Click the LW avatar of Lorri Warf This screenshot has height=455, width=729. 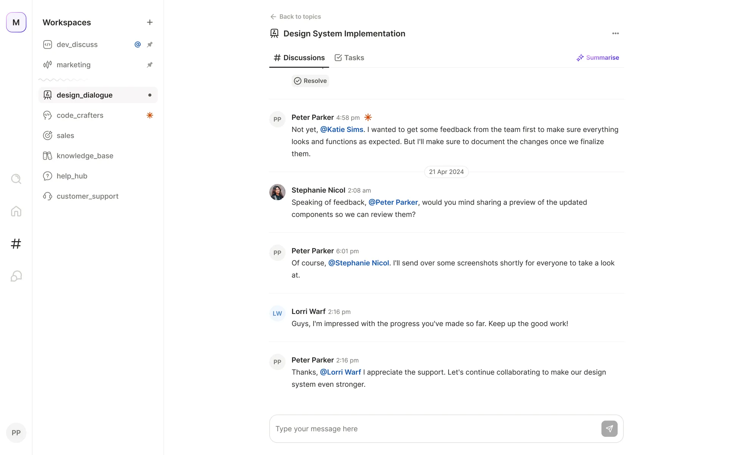coord(277,314)
